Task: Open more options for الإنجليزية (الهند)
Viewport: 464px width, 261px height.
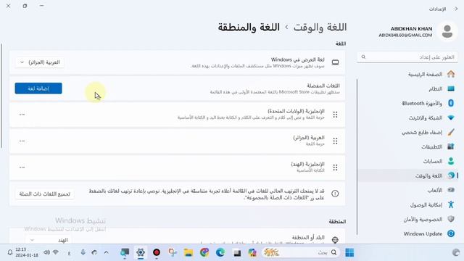Action: click(22, 167)
